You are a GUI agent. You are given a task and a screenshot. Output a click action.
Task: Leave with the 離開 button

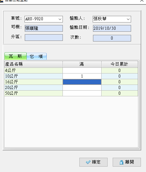(127, 162)
